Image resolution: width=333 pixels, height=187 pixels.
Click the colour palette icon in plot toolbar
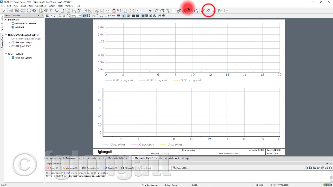tap(155, 16)
